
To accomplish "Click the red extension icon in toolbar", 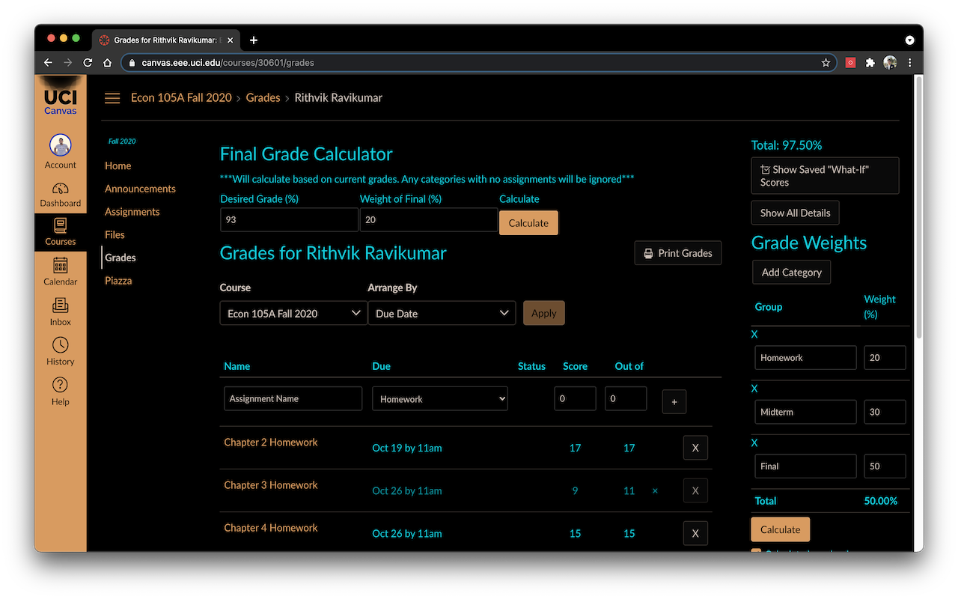I will 850,63.
